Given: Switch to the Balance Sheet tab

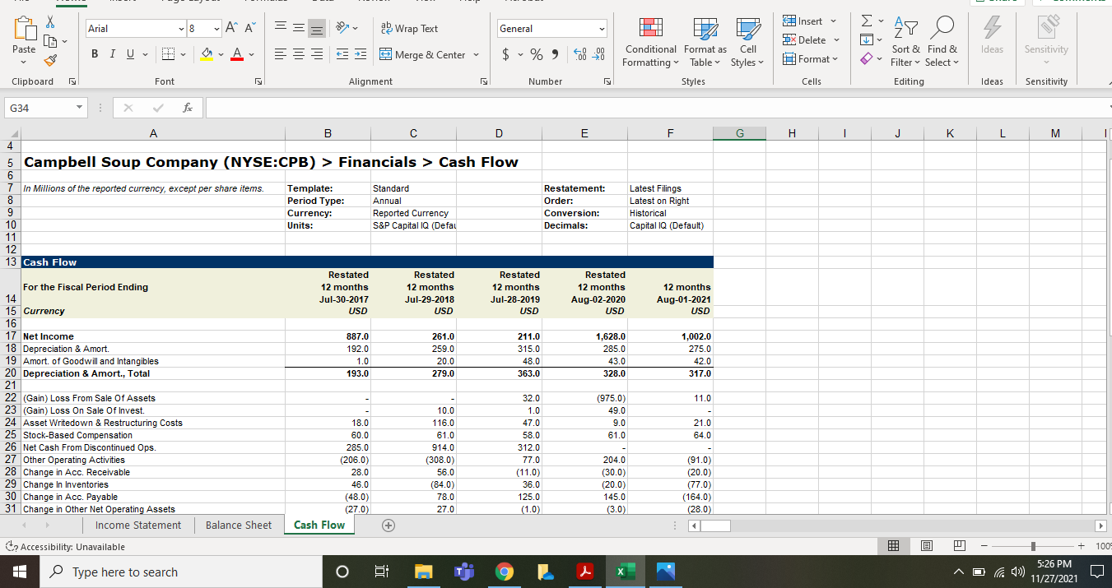Looking at the screenshot, I should pos(239,525).
